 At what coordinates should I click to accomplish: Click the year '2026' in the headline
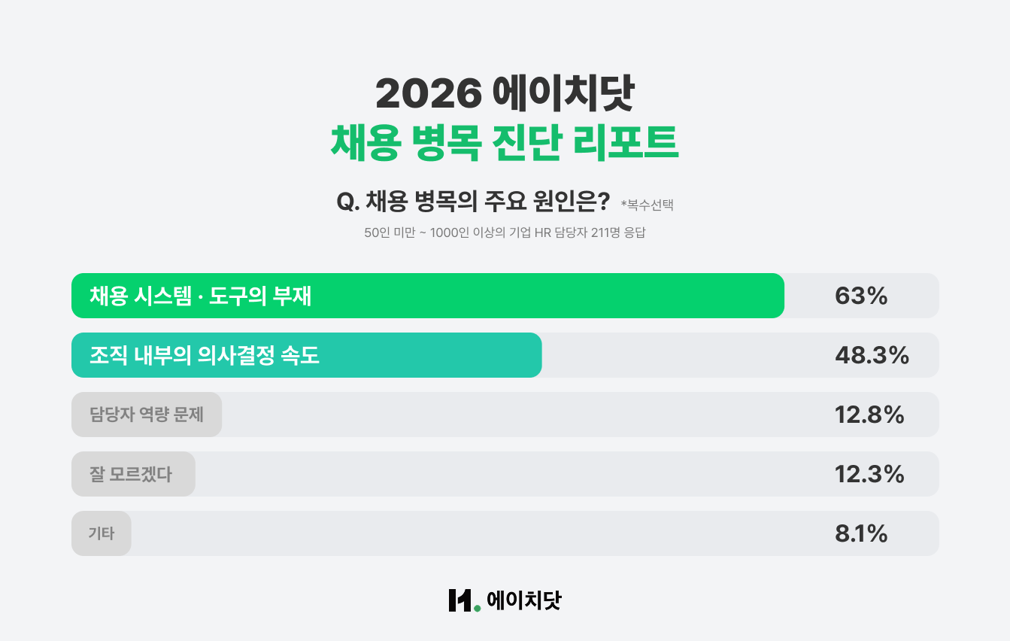pyautogui.click(x=428, y=94)
